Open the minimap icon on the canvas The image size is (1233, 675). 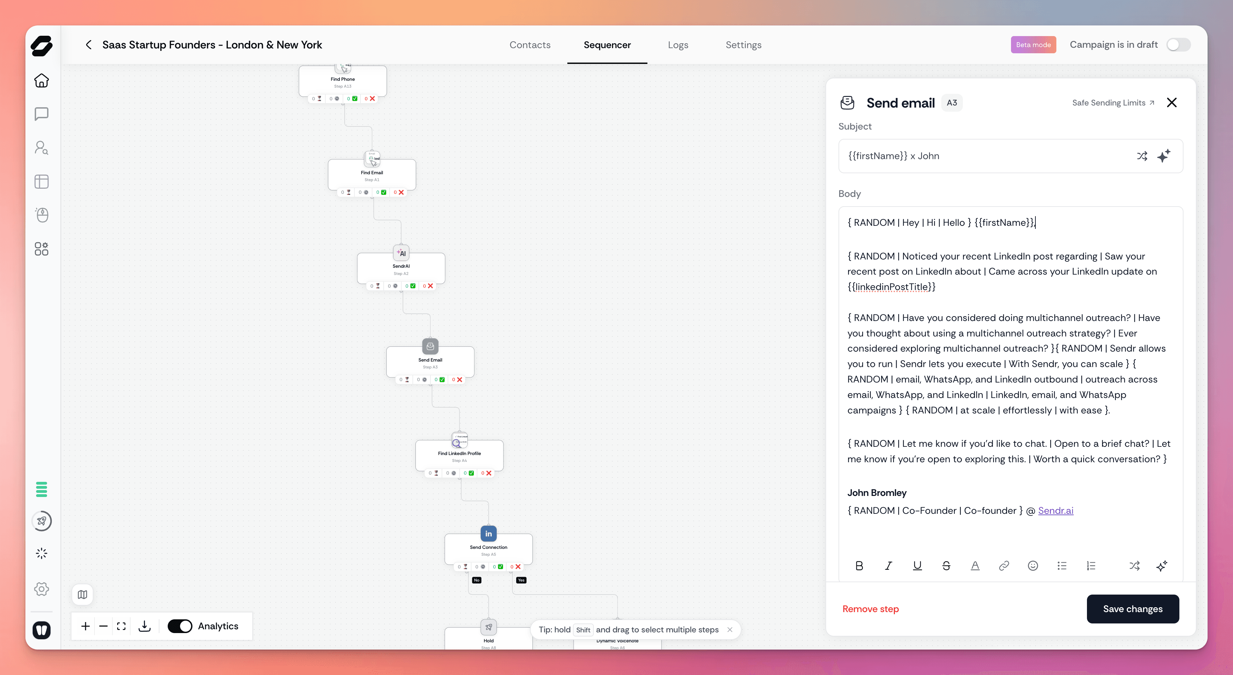[x=82, y=594]
